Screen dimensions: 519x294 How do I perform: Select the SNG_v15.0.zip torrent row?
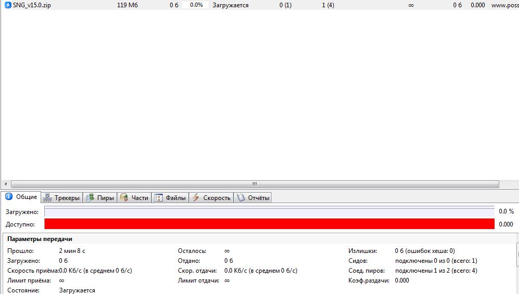pos(260,5)
